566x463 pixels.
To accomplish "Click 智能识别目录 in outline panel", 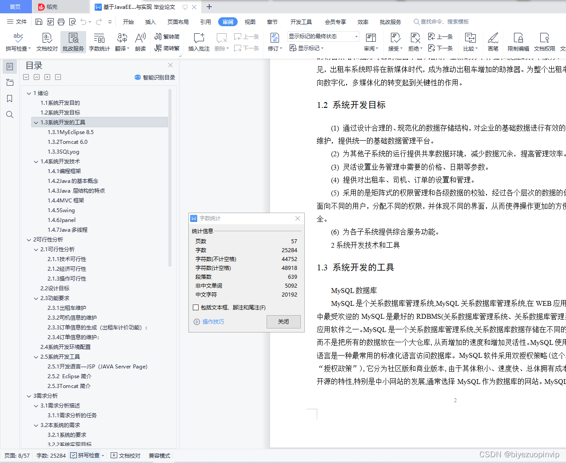I will click(x=155, y=77).
